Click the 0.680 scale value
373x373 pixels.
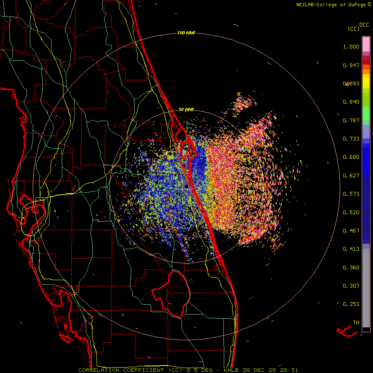click(x=351, y=157)
